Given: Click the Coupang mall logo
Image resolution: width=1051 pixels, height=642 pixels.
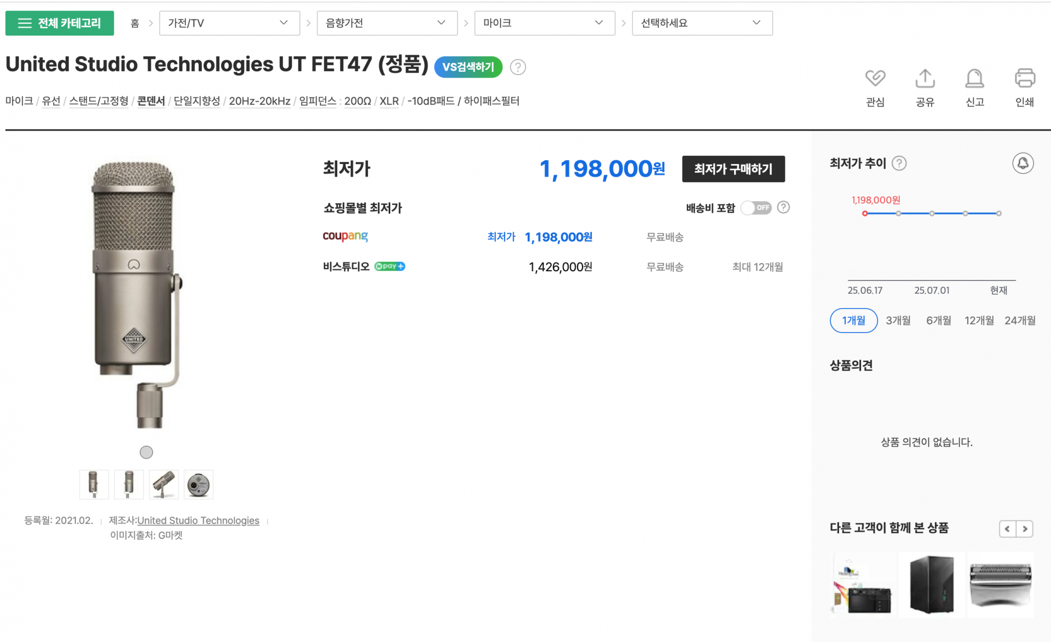Looking at the screenshot, I should point(345,236).
